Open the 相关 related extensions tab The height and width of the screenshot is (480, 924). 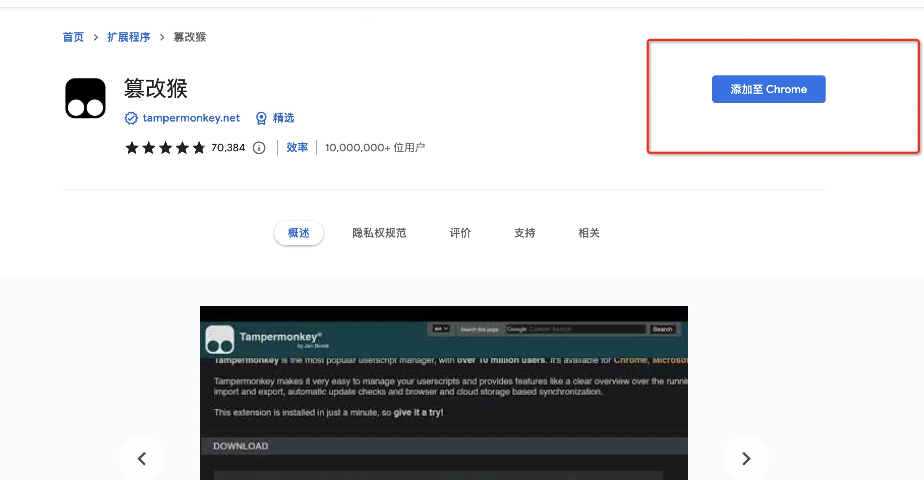589,233
